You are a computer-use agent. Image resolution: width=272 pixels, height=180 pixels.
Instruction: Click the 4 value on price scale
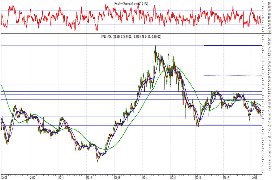[x=270, y=160]
